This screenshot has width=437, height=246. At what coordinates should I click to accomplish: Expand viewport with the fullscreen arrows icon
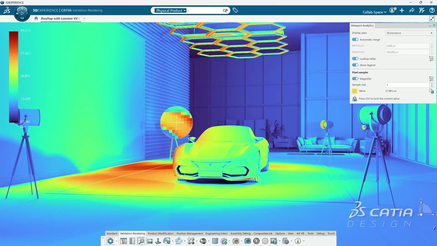coord(432,19)
